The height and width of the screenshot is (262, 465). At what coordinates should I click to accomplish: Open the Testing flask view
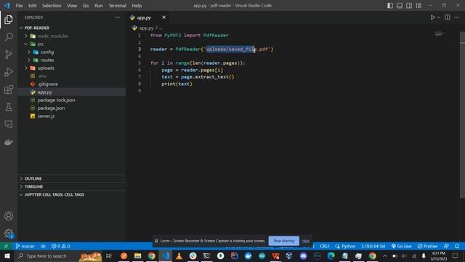pyautogui.click(x=9, y=107)
